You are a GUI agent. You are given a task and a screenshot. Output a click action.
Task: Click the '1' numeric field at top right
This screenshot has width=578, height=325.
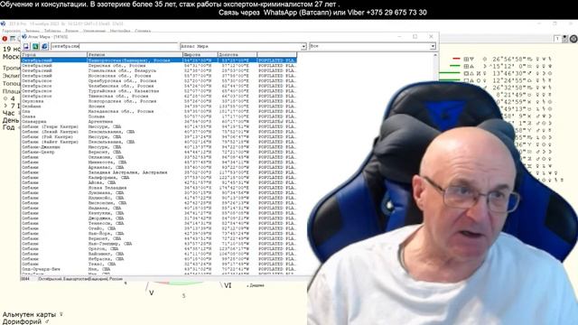tap(558, 38)
